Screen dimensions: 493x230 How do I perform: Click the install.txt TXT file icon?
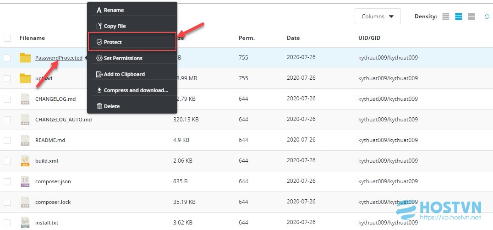(25, 223)
